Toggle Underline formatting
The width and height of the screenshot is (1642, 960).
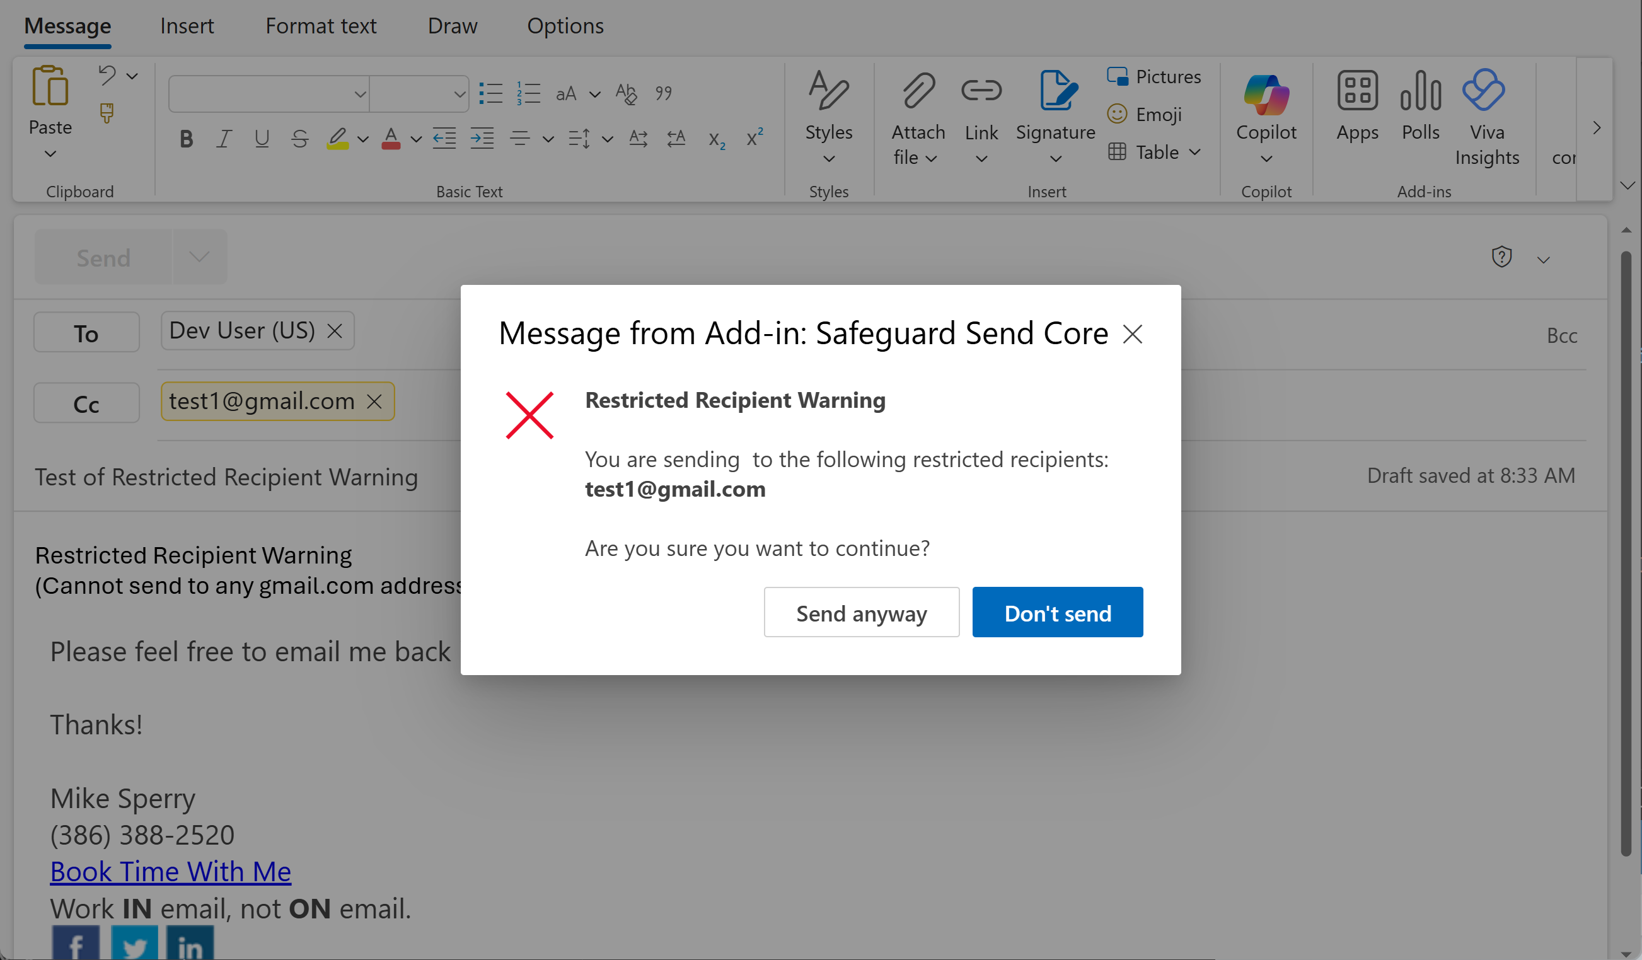(x=262, y=139)
